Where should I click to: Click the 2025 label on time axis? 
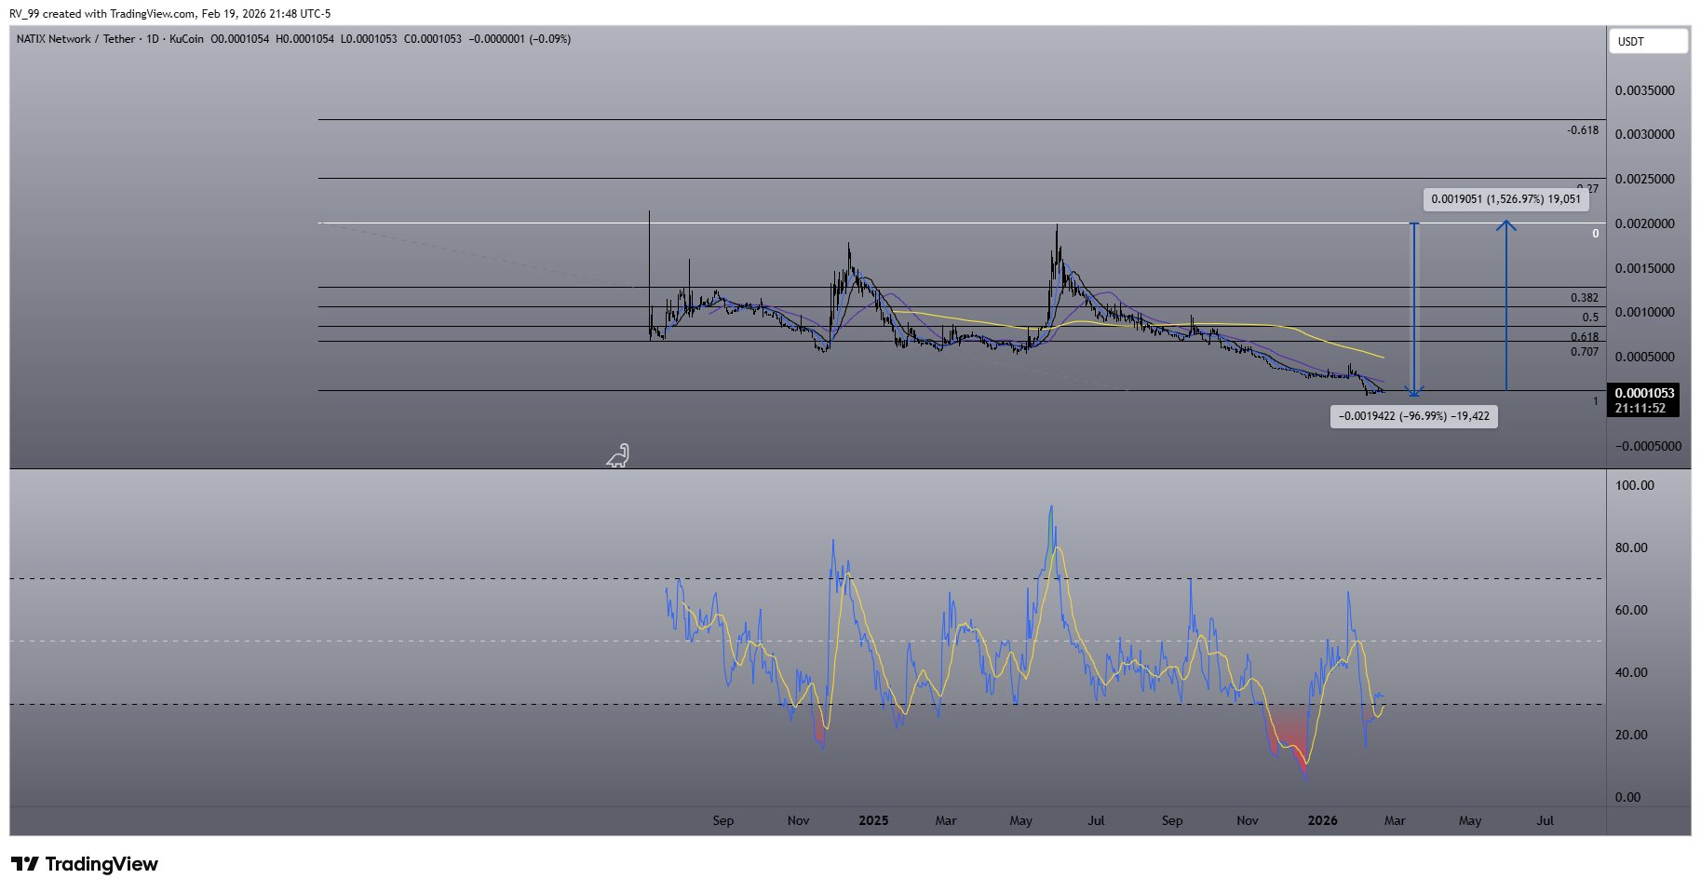pyautogui.click(x=872, y=820)
